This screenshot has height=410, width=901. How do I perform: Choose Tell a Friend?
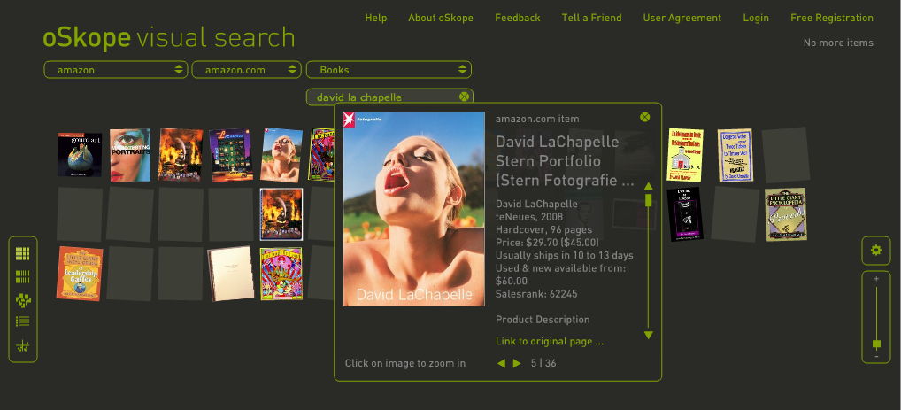point(591,18)
